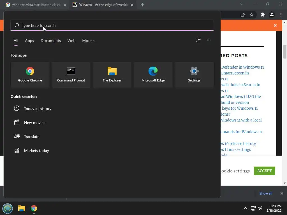Open Google Chrome from Top apps
Screen dimensions: 287x215
tap(30, 74)
